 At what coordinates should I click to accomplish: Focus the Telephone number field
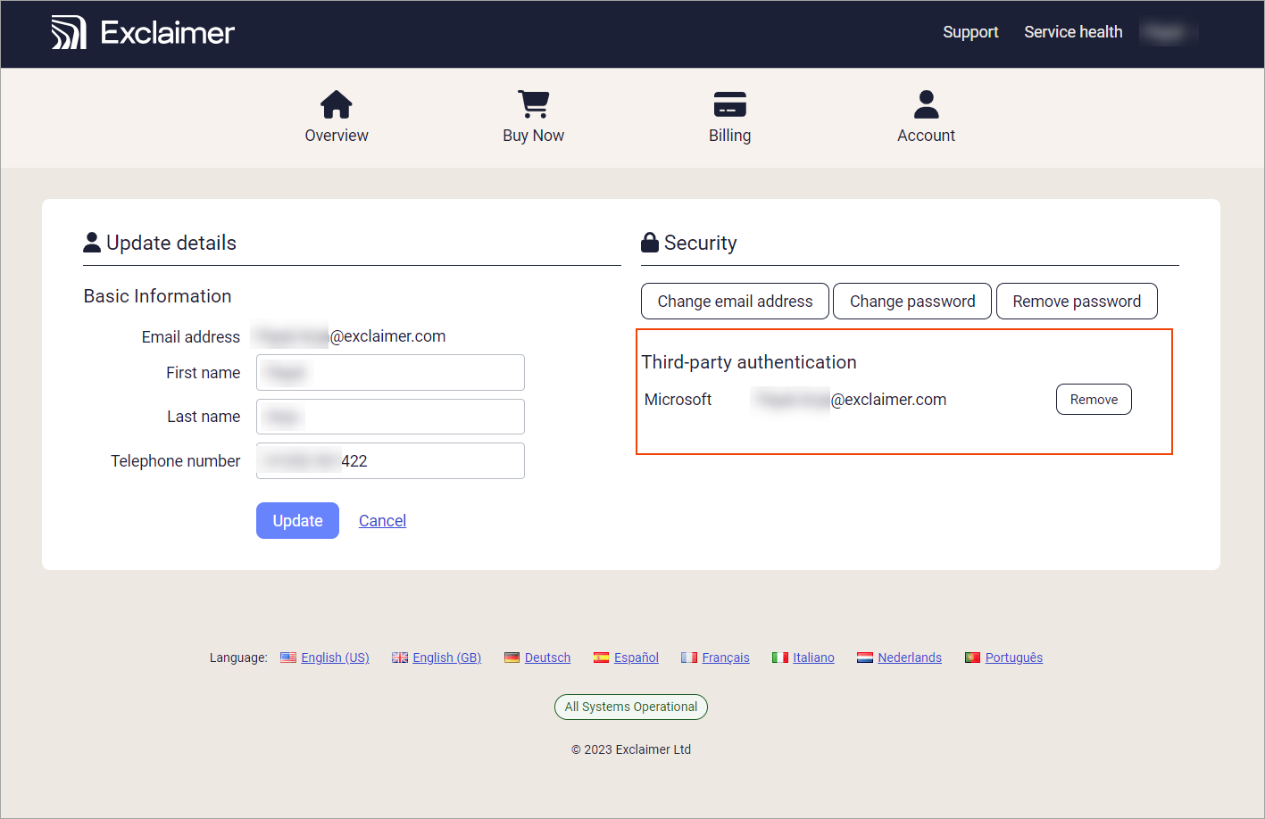390,461
